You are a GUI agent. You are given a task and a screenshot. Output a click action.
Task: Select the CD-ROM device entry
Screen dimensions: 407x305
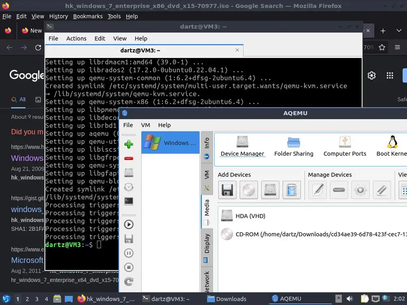(313, 234)
